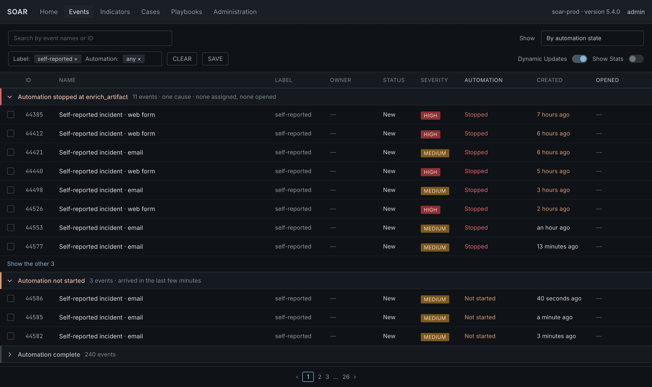
Task: Open the Playbooks tab
Action: (x=186, y=12)
